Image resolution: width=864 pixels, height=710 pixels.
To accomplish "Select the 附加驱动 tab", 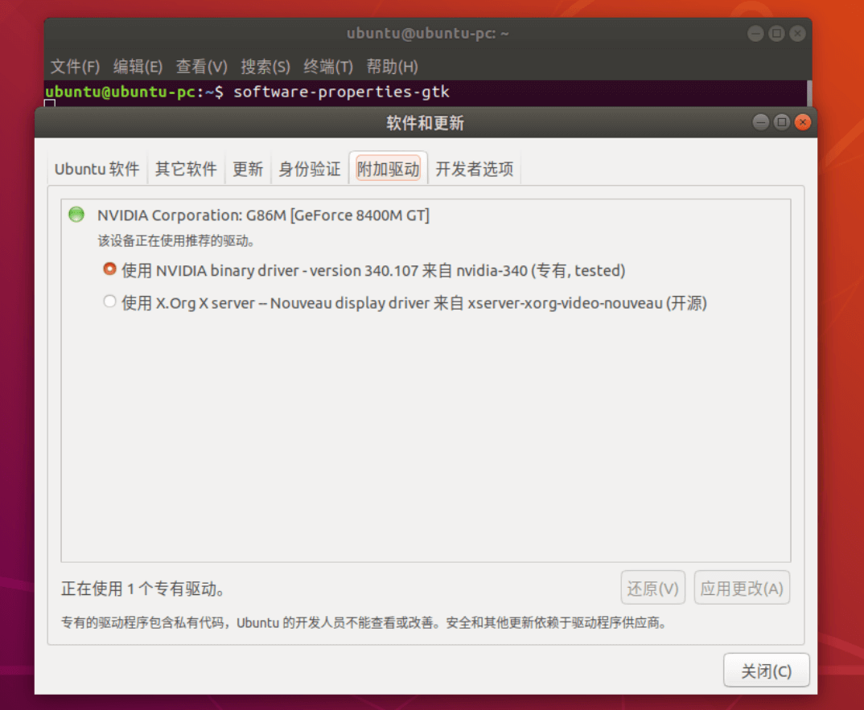I will [x=389, y=169].
